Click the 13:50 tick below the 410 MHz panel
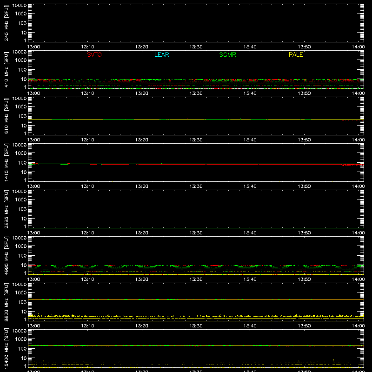The image size is (372, 372). pyautogui.click(x=304, y=93)
